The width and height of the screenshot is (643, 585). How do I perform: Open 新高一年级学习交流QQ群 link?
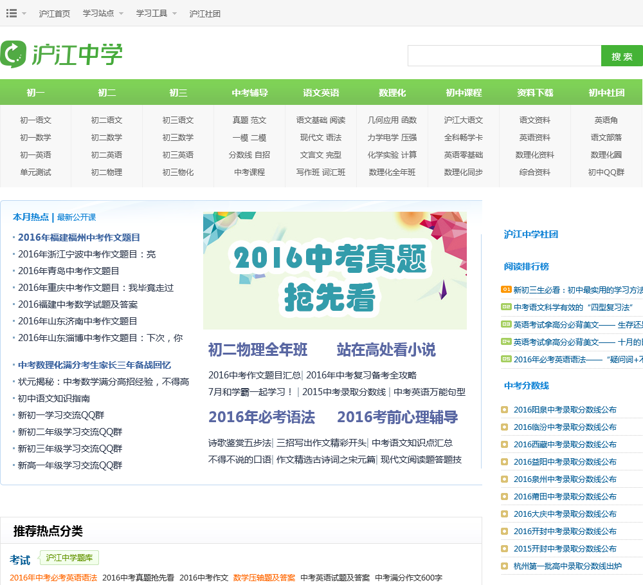pyautogui.click(x=70, y=465)
